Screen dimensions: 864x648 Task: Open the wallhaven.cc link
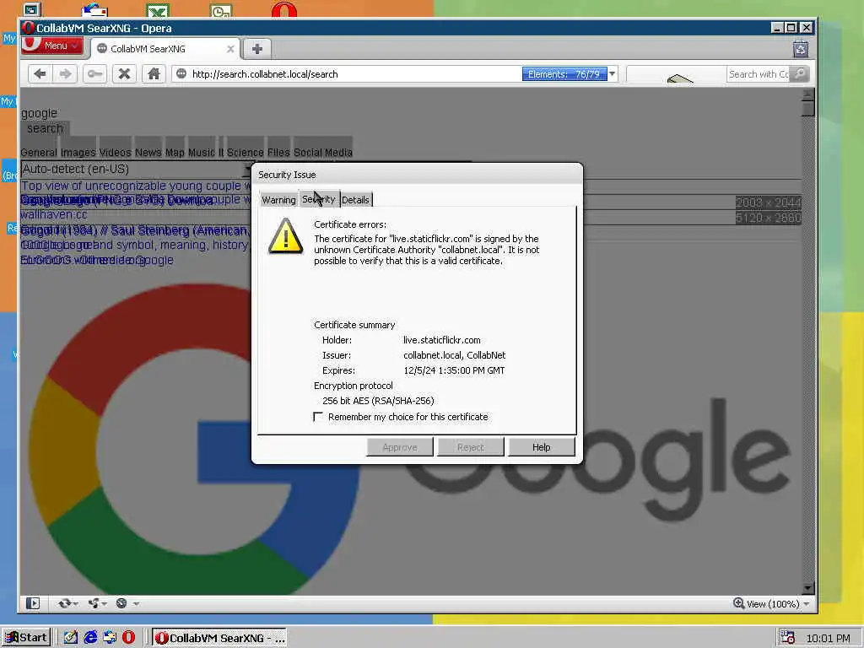53,214
